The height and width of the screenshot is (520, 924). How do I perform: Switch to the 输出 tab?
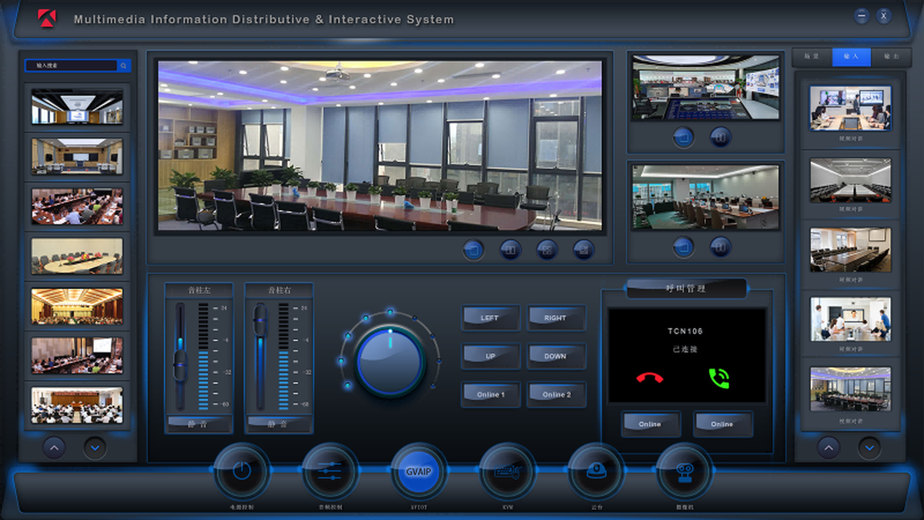(891, 57)
